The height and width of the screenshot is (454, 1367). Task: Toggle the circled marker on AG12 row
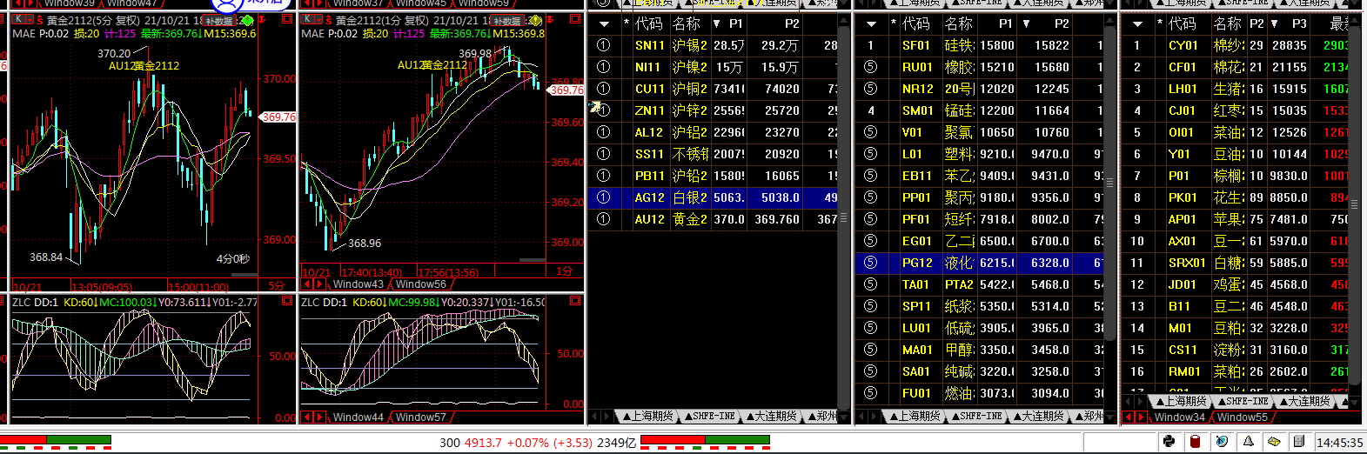coord(603,197)
